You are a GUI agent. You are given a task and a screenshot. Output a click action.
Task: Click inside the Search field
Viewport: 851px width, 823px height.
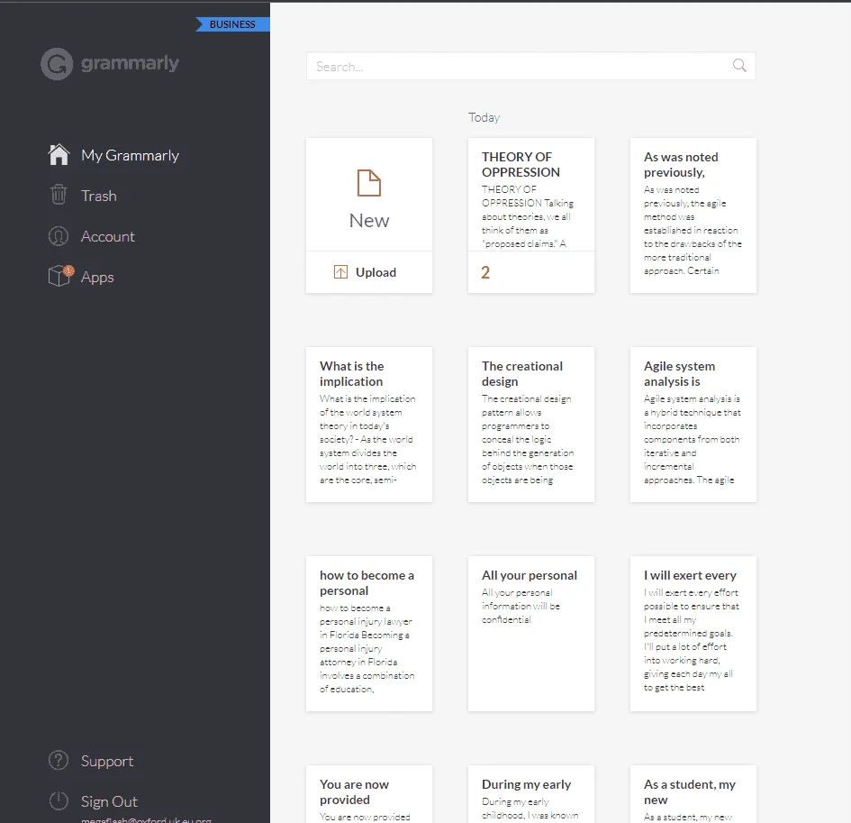(x=530, y=67)
